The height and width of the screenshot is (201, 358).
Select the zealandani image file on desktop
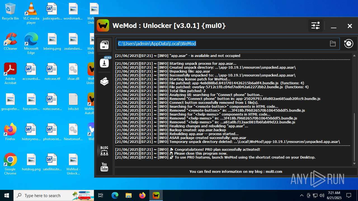(73, 42)
